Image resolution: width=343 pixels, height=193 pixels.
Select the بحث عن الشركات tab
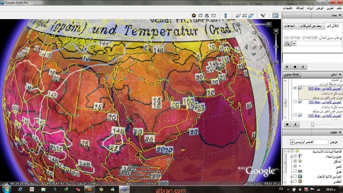click(311, 26)
